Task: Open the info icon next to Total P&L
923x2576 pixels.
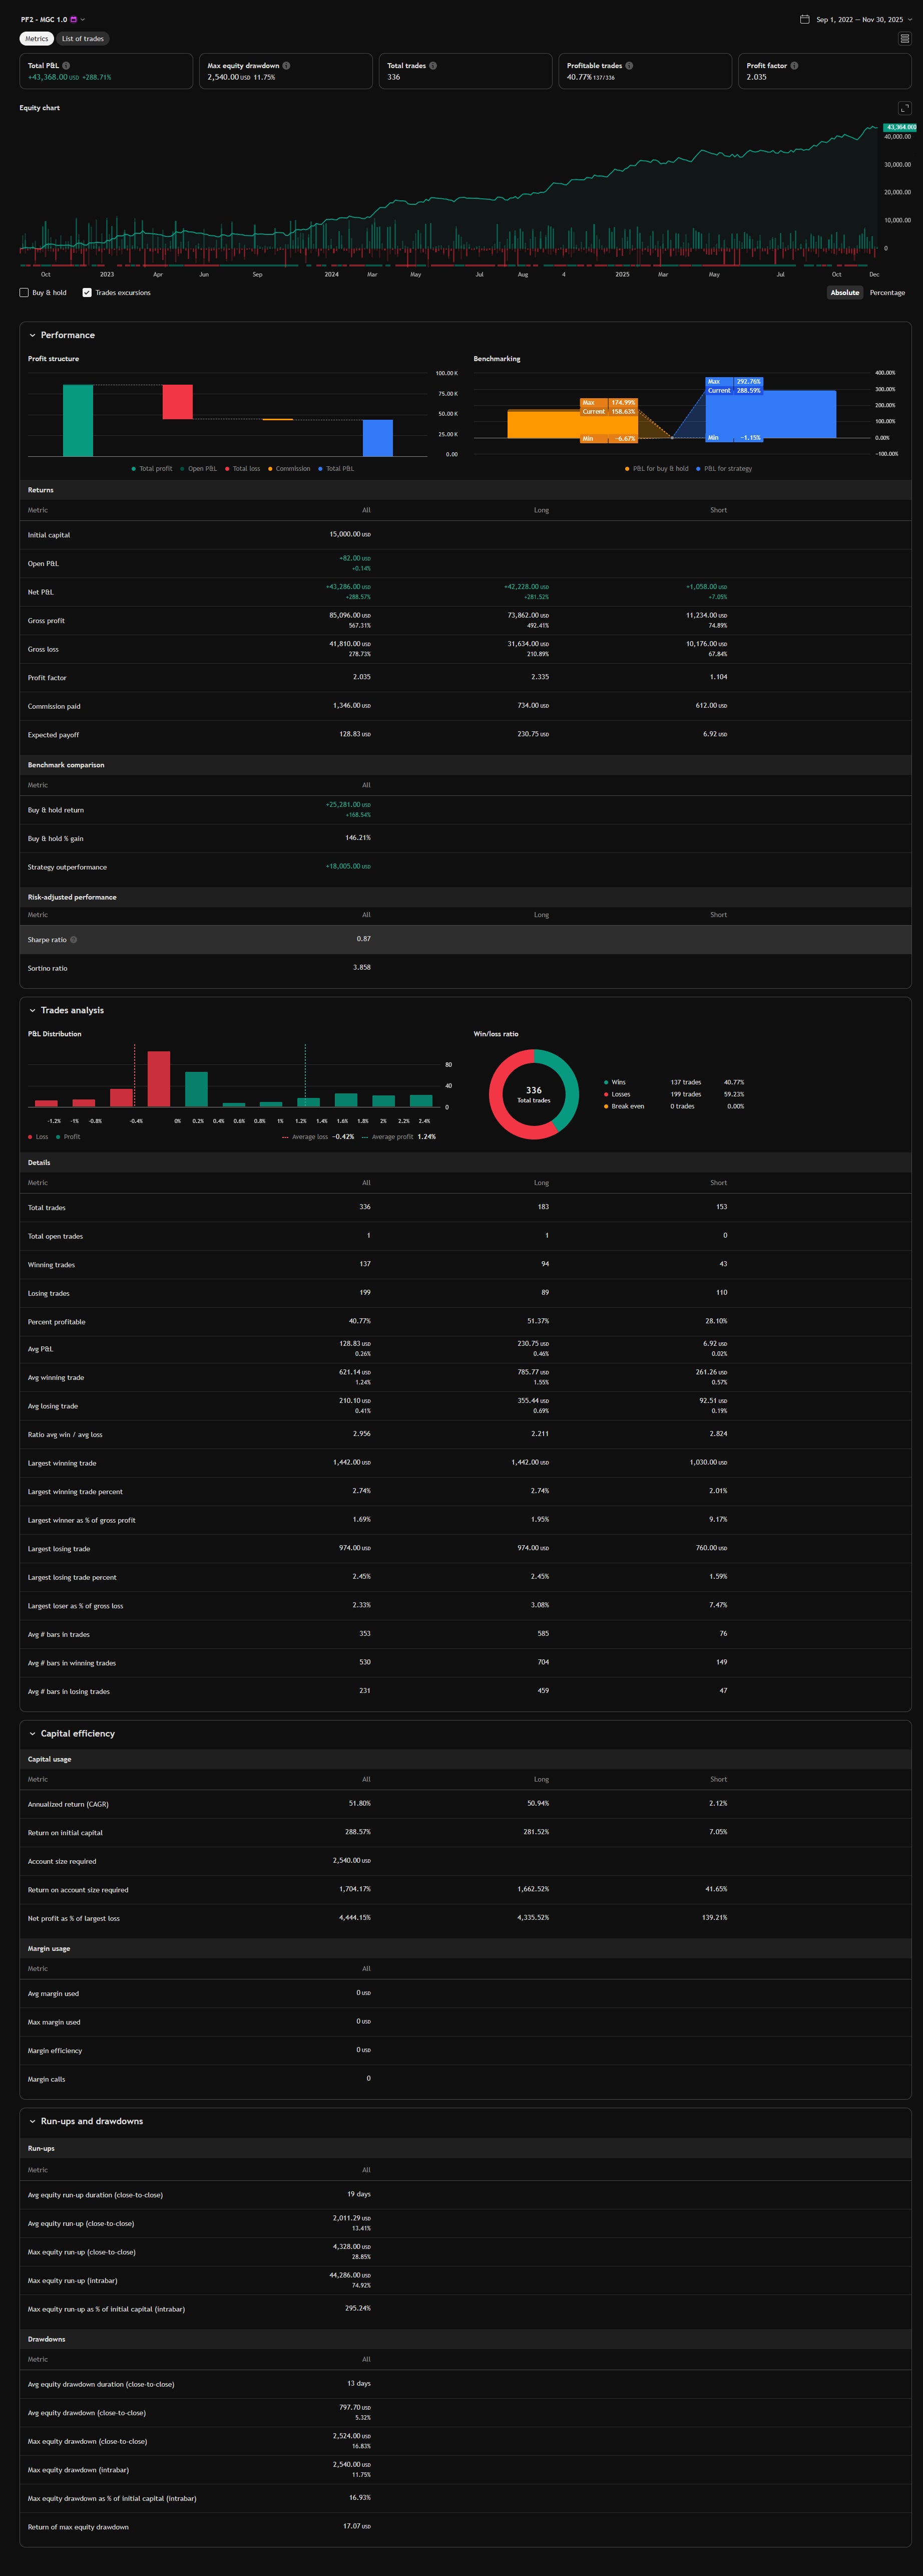Action: 66,66
